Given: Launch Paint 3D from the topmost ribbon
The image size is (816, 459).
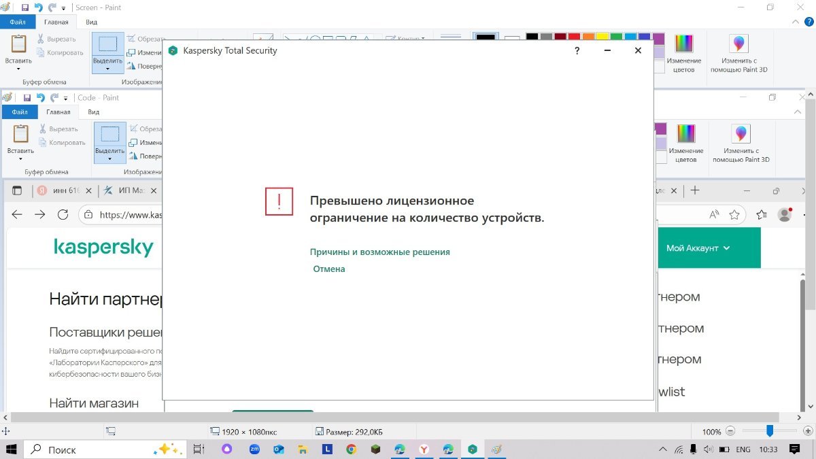Looking at the screenshot, I should tap(738, 53).
